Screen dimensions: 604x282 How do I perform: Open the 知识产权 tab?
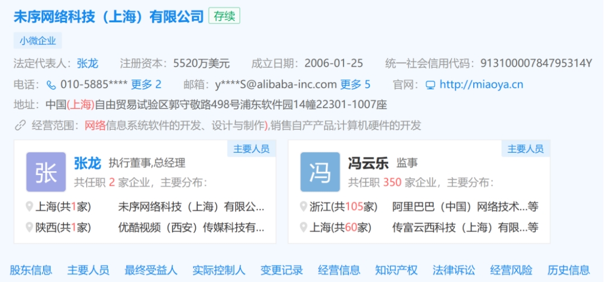pyautogui.click(x=397, y=270)
